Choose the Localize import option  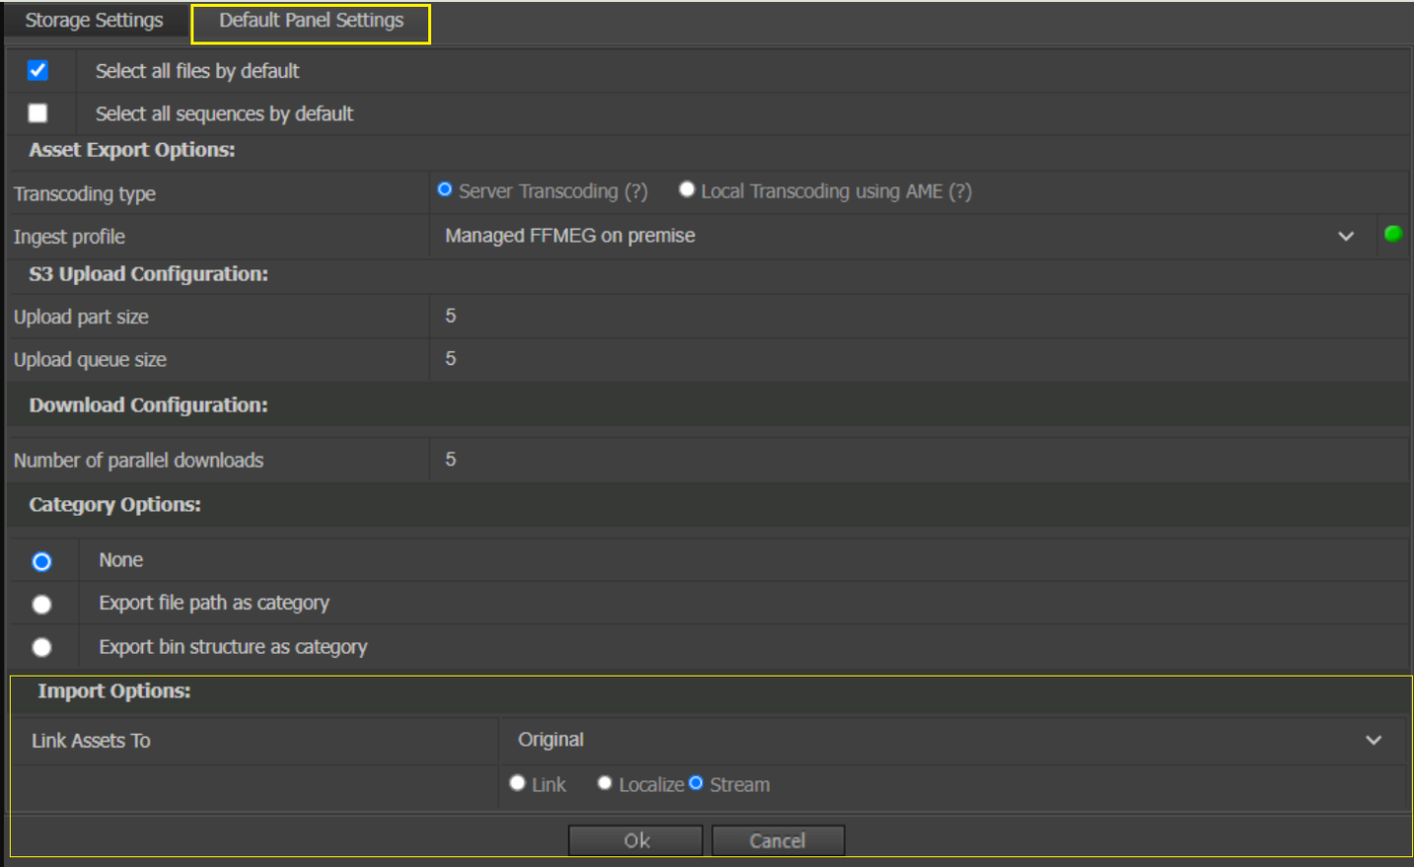(605, 783)
